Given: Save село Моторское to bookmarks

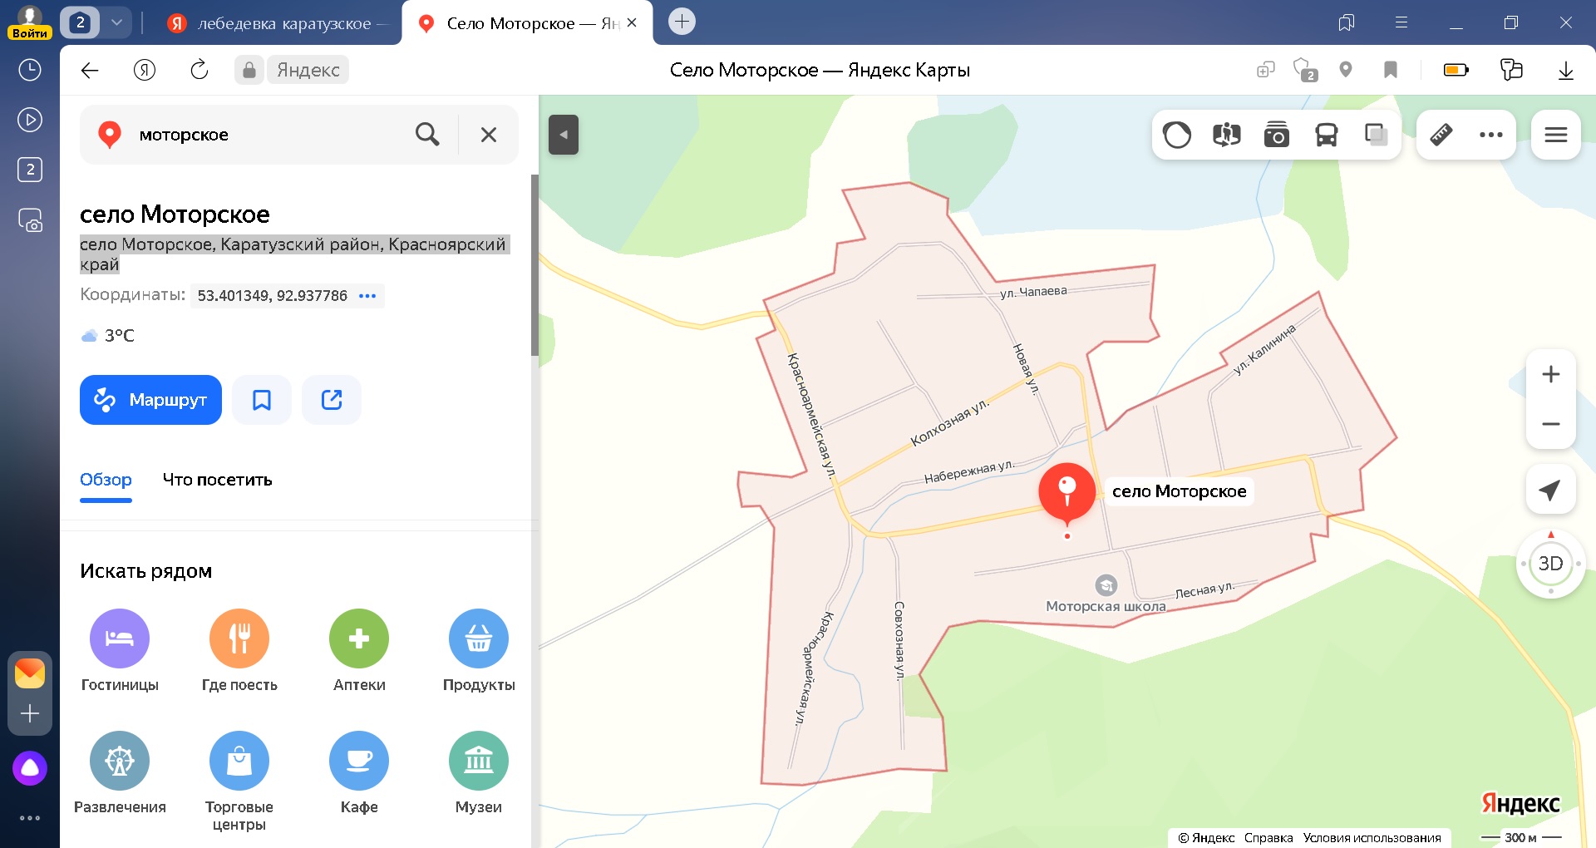Looking at the screenshot, I should [262, 400].
